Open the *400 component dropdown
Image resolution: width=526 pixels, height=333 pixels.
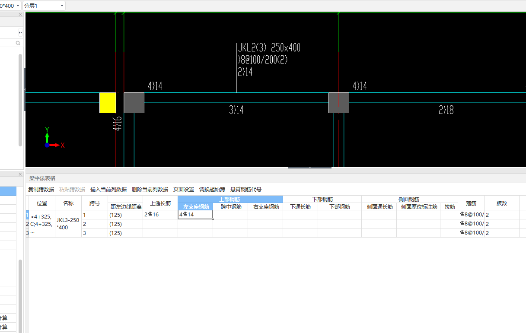[x=10, y=6]
